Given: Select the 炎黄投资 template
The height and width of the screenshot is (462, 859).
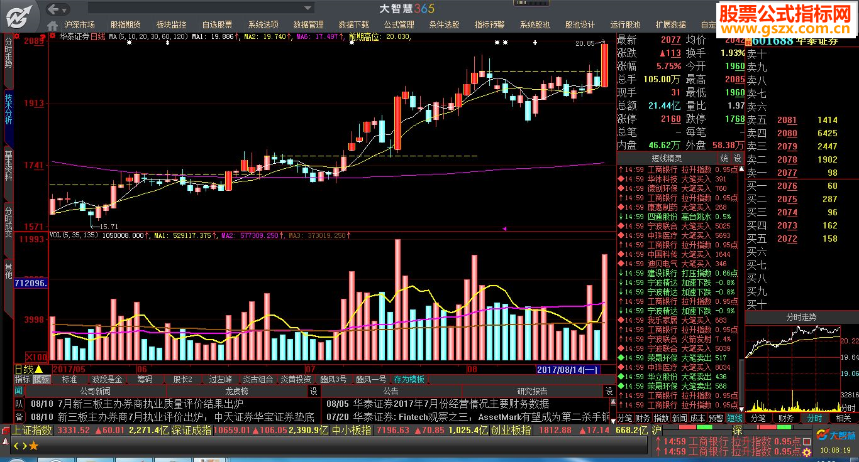Looking at the screenshot, I should (296, 379).
